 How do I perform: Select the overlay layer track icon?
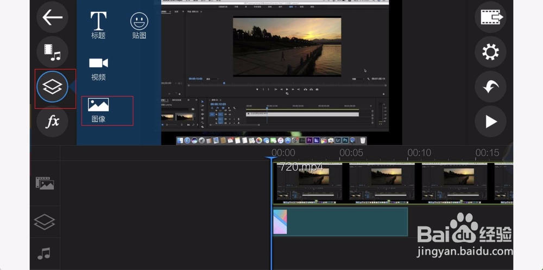click(x=45, y=221)
